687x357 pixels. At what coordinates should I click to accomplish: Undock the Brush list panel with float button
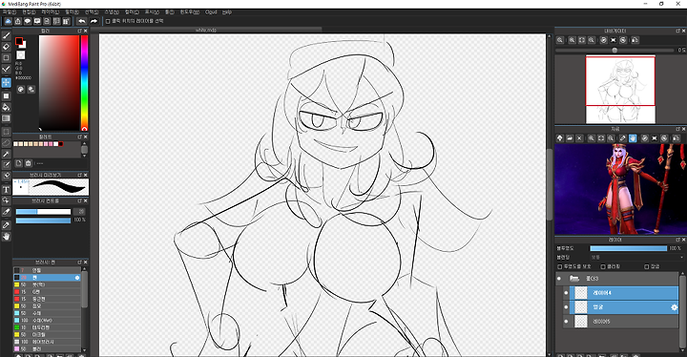[80, 262]
